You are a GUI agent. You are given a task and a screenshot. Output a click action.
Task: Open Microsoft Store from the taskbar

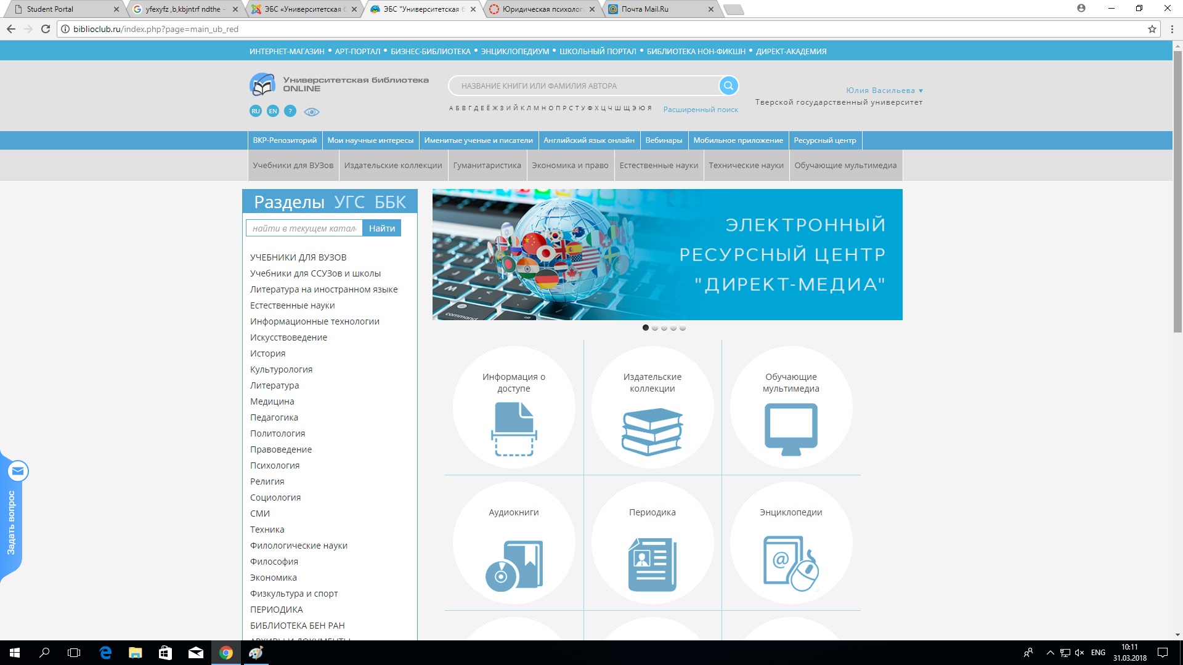click(x=166, y=653)
